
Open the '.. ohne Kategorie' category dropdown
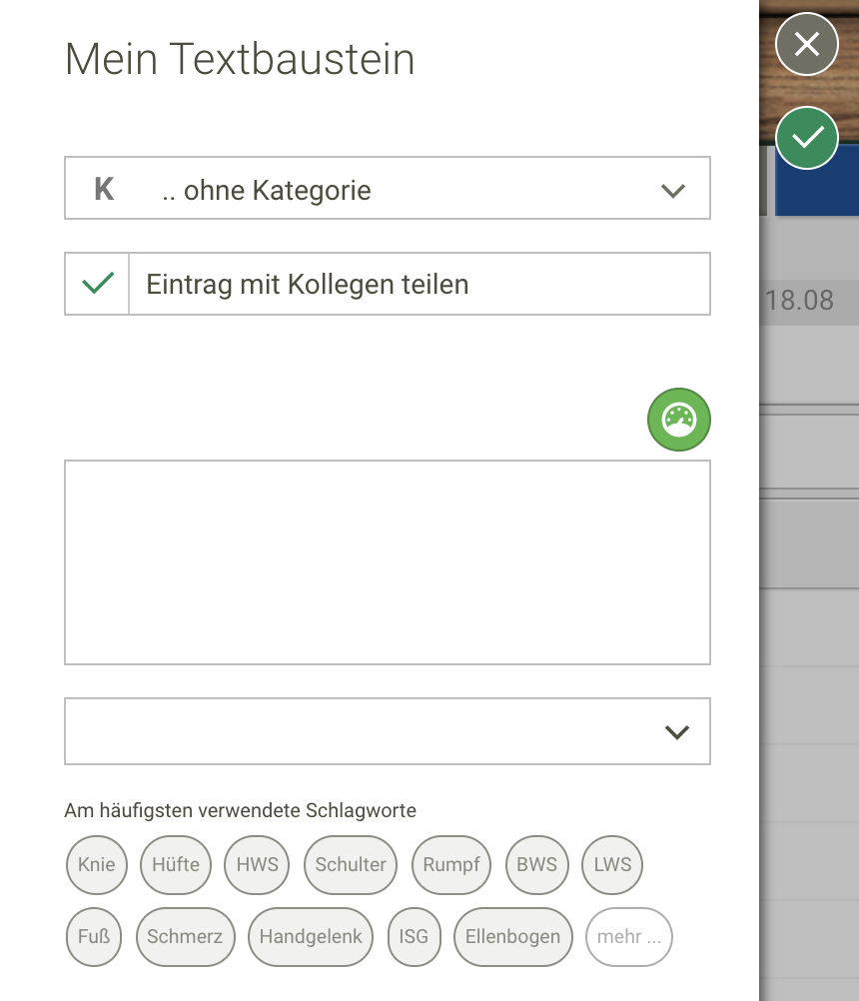pyautogui.click(x=387, y=188)
